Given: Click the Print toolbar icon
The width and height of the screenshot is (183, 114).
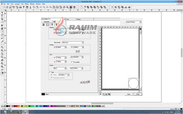Looking at the screenshot, I should [x=20, y=7].
